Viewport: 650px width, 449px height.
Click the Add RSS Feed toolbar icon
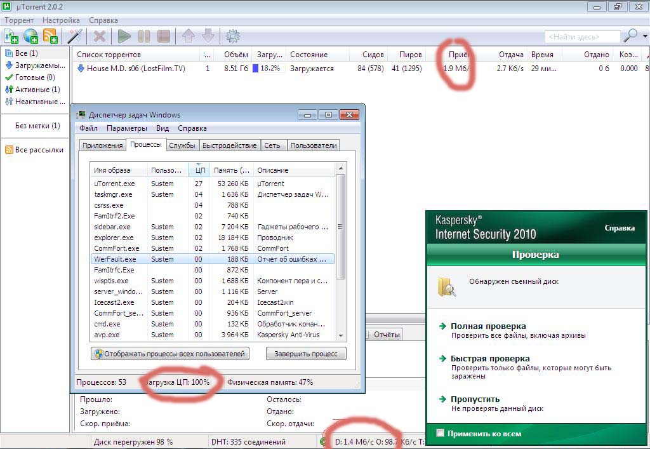point(50,36)
